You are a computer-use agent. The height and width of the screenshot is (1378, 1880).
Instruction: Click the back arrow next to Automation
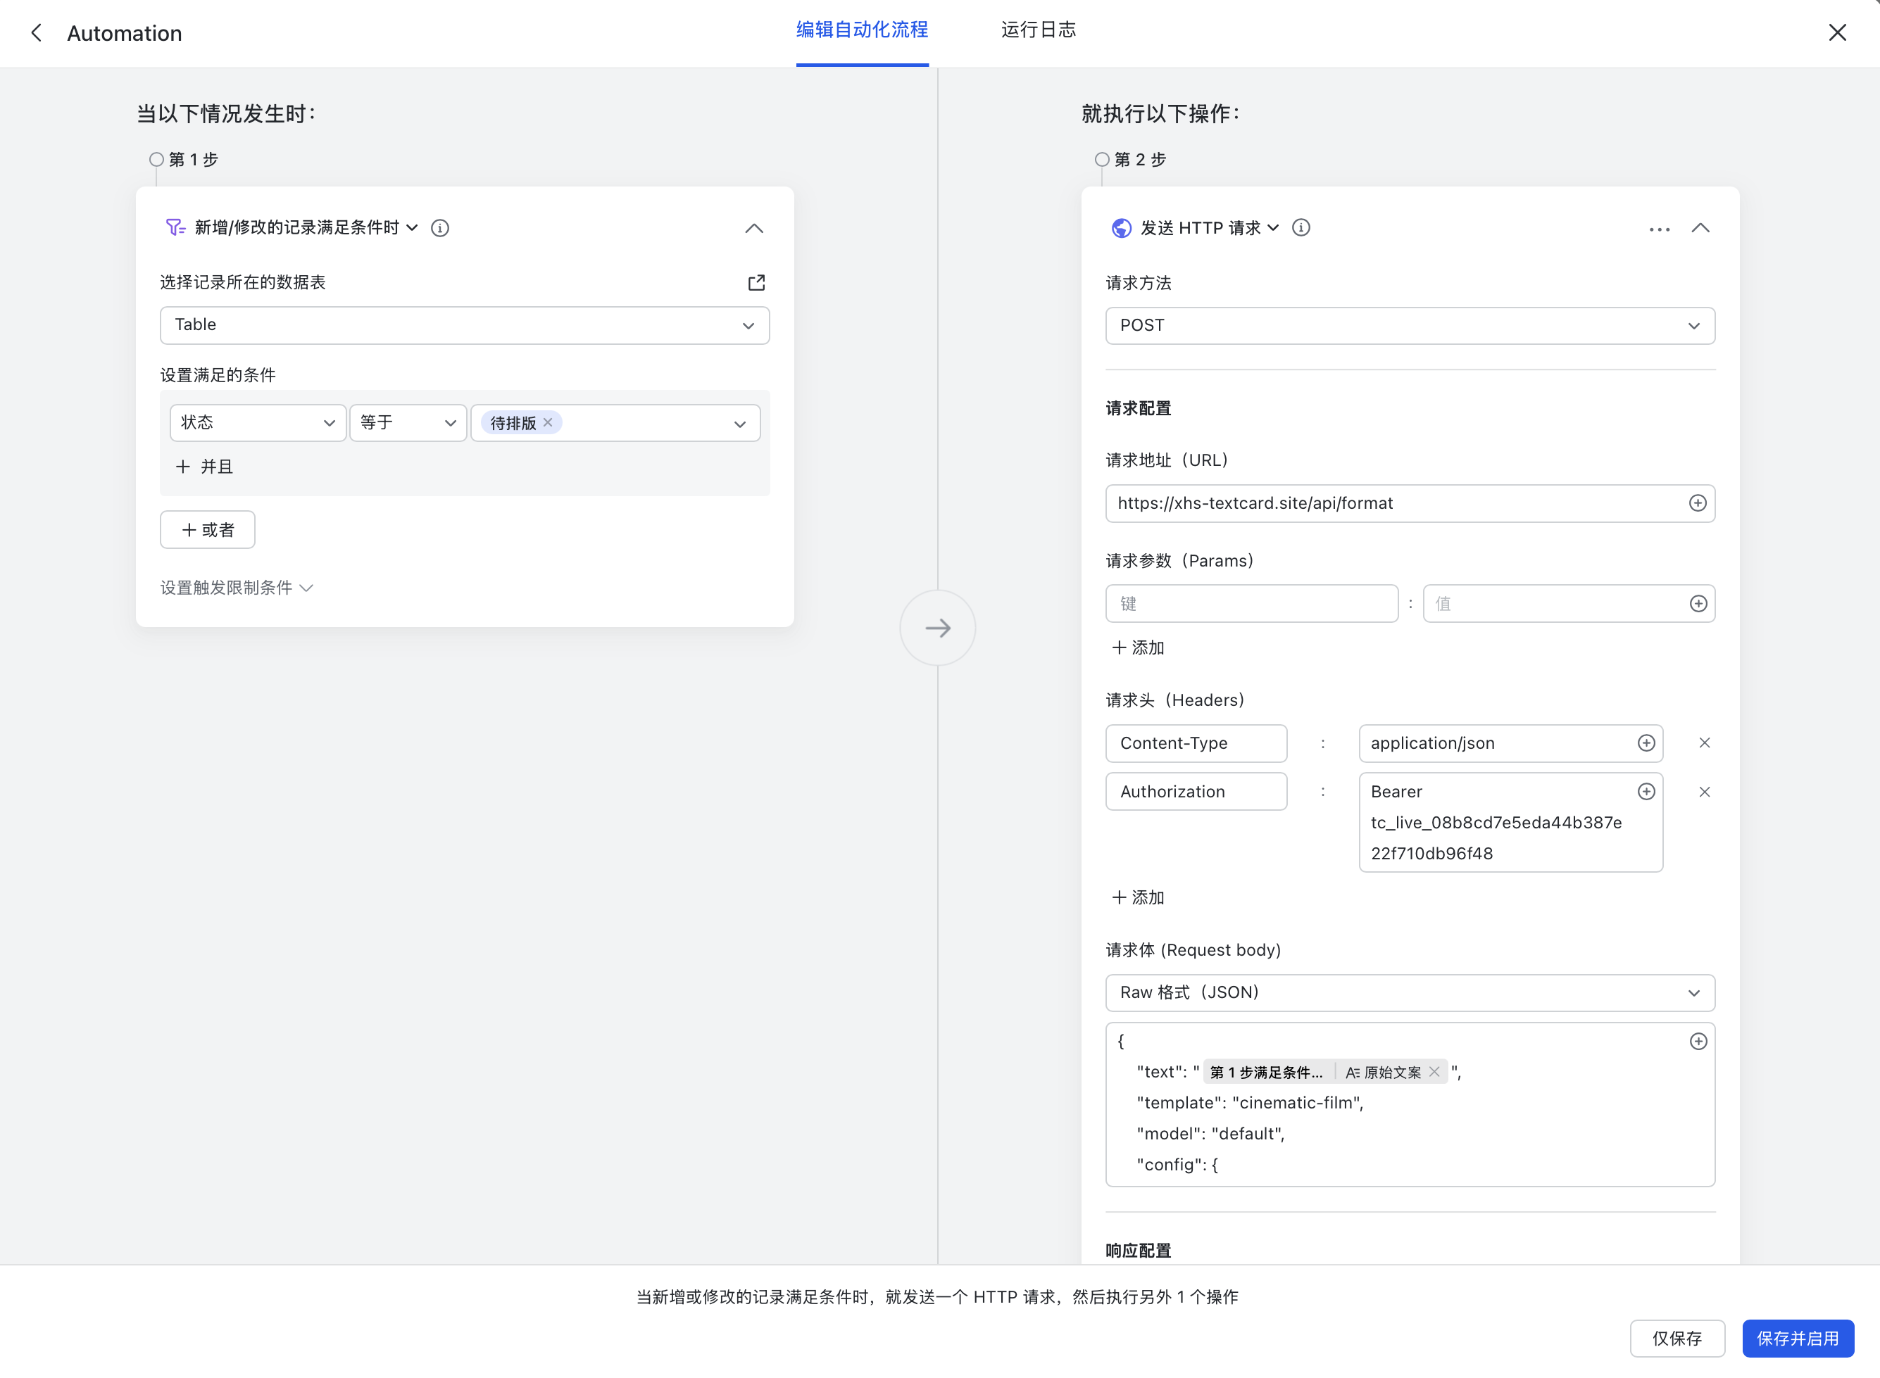(x=36, y=32)
